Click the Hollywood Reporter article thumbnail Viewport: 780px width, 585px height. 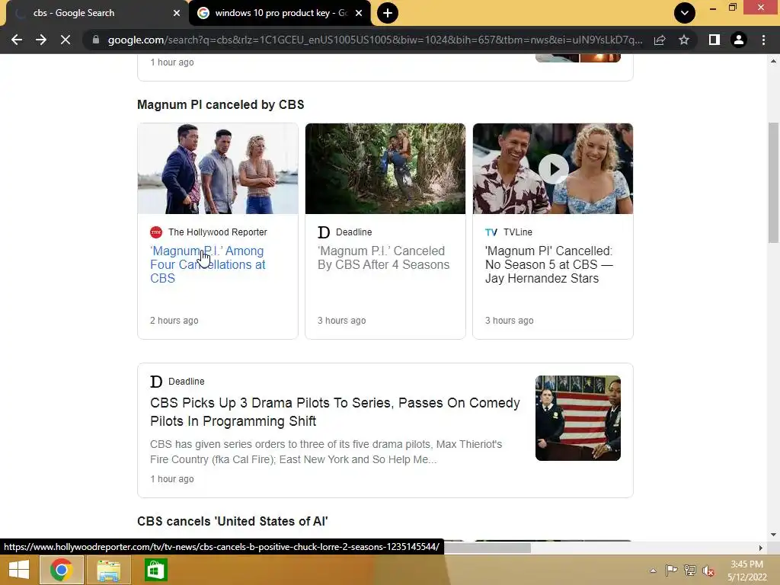coord(218,168)
